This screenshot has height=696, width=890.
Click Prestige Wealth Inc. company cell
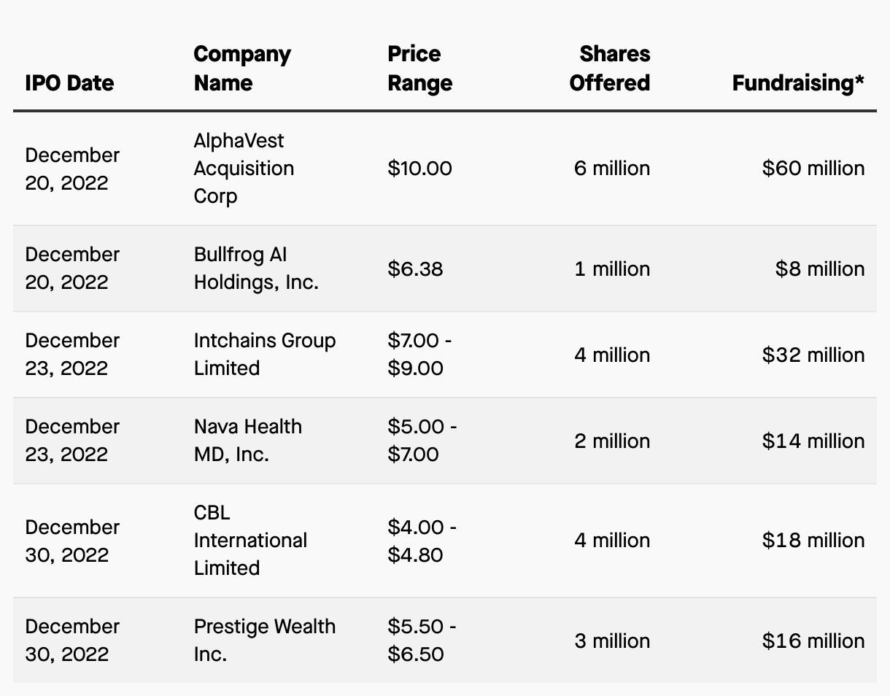(x=264, y=640)
